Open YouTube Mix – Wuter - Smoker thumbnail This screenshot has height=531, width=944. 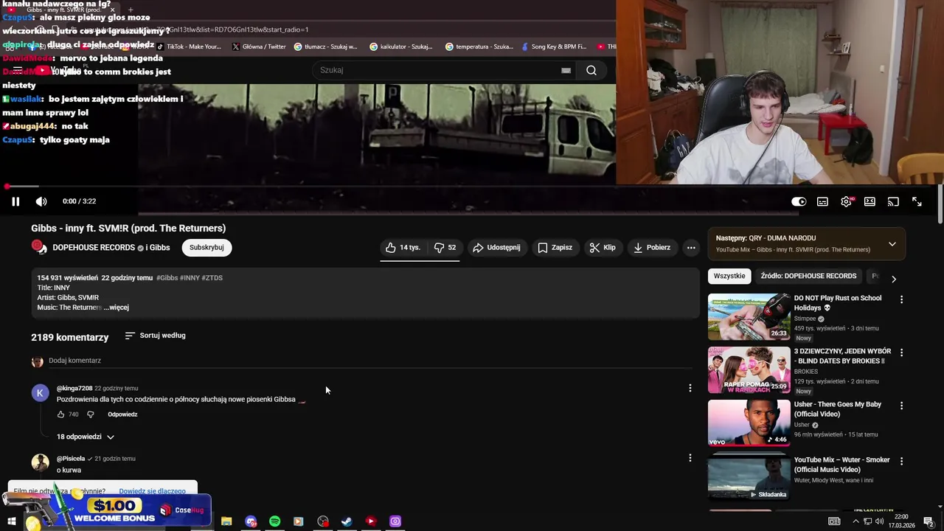coord(749,478)
